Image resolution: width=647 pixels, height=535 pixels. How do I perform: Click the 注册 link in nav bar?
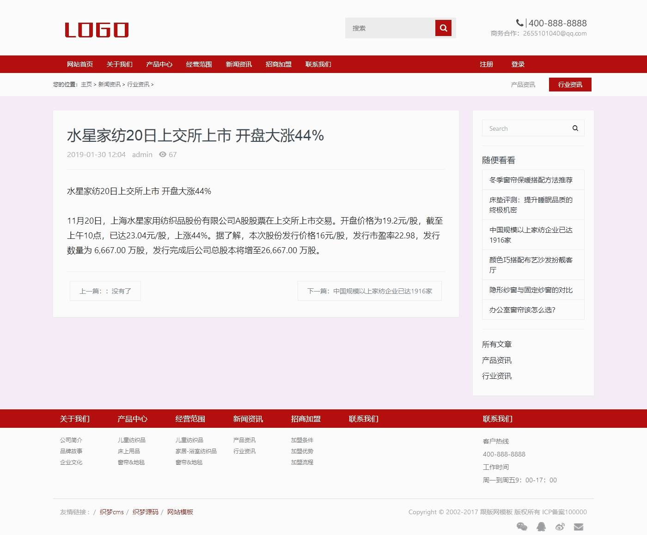487,64
